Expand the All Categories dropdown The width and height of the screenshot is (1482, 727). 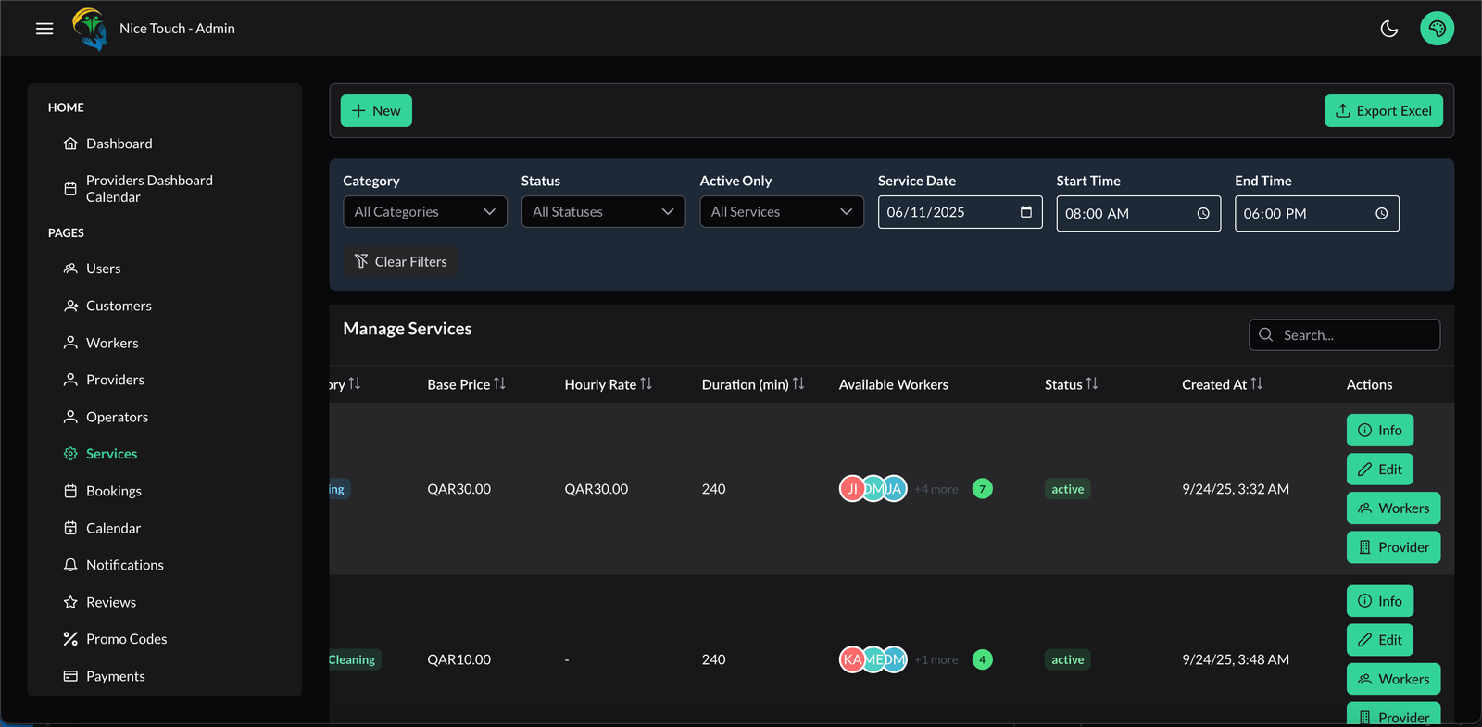[424, 212]
